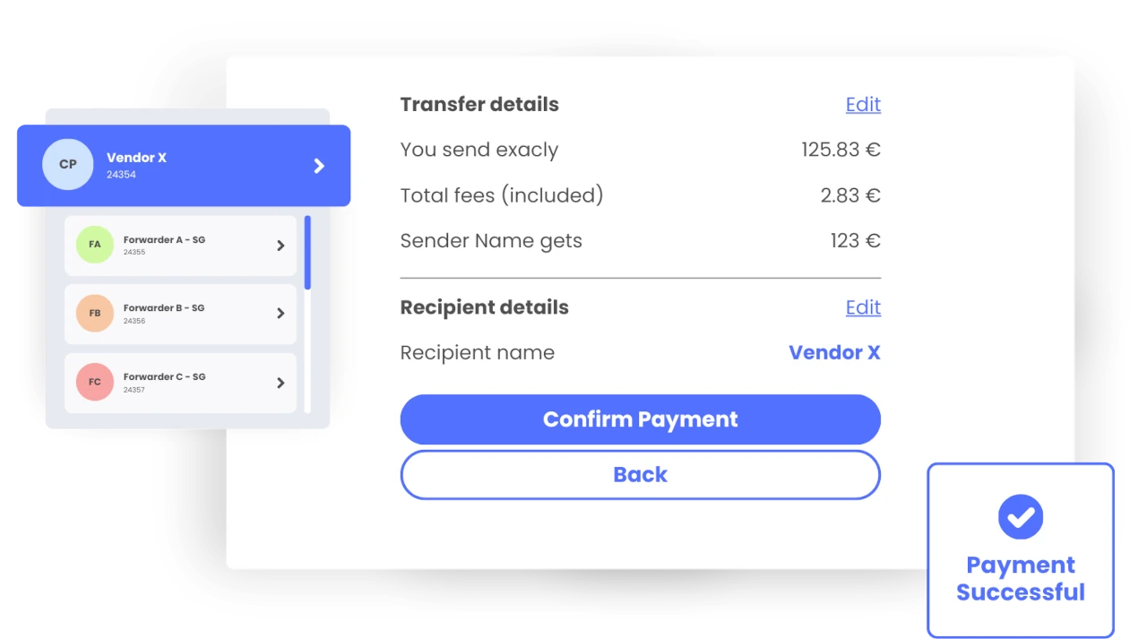The width and height of the screenshot is (1147, 639).
Task: Select the FC avatar for Forwarder C - SG
Action: point(94,382)
